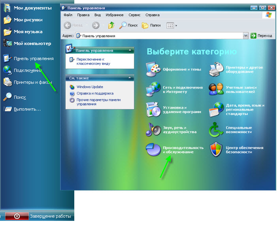Image resolution: width=277 pixels, height=228 pixels.
Task: Open the Справка menu
Action: (x=153, y=15)
